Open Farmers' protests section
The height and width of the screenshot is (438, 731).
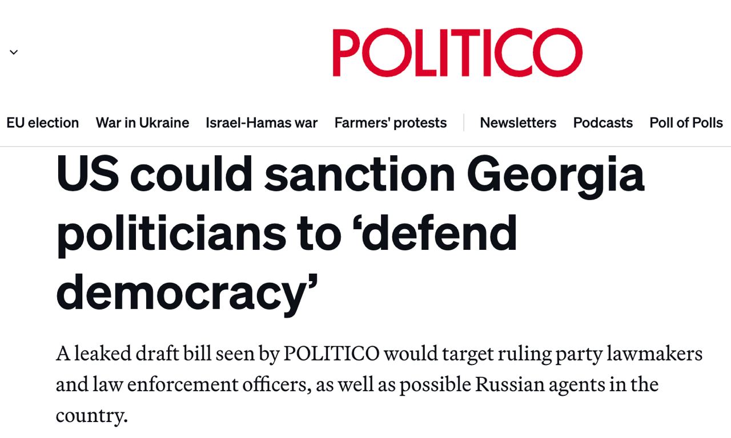click(391, 123)
